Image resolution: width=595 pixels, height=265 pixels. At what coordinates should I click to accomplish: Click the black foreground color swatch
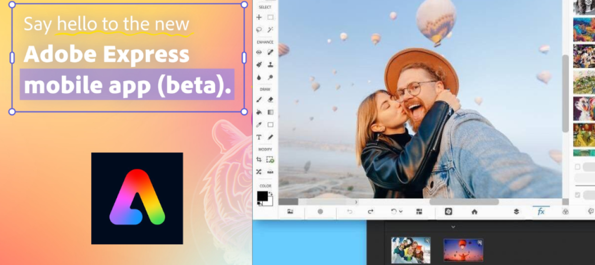pos(262,196)
